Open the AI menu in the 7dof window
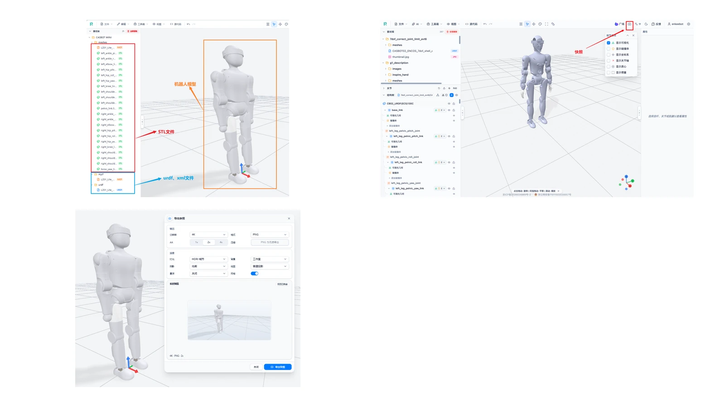Screen dimensions: 725x407 click(x=416, y=24)
